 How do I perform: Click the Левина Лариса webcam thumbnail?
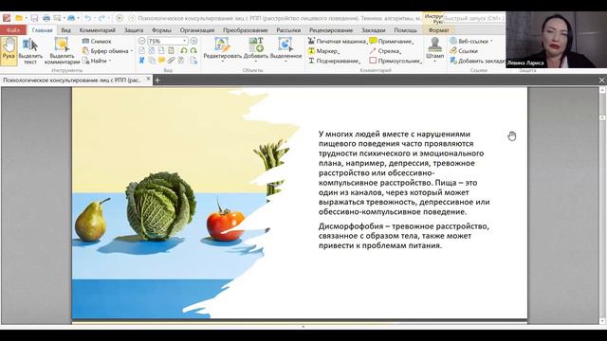tap(557, 40)
